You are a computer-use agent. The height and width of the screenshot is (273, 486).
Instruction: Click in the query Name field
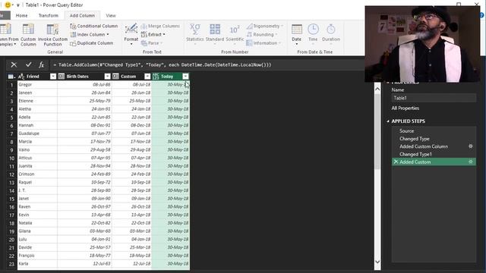click(x=434, y=98)
